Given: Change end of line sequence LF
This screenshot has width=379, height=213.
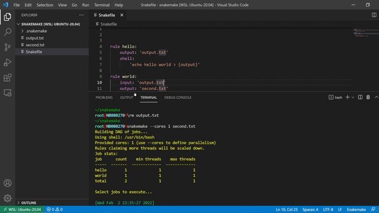Looking at the screenshot, I should click(x=339, y=209).
